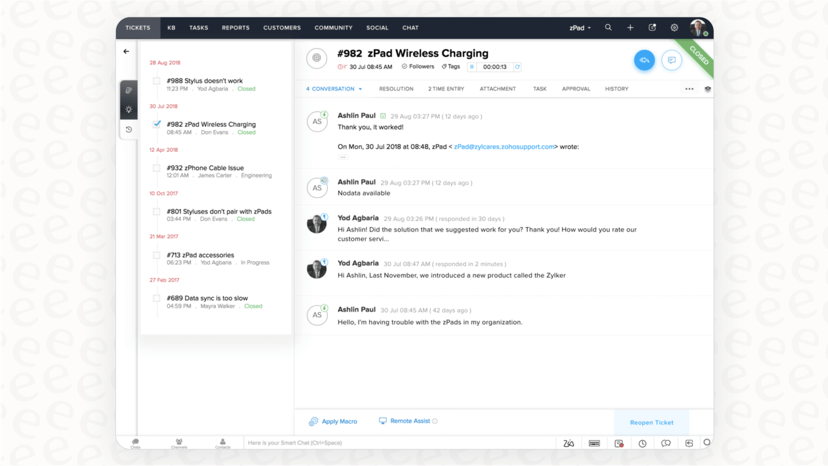Open the Community menu item

point(333,28)
